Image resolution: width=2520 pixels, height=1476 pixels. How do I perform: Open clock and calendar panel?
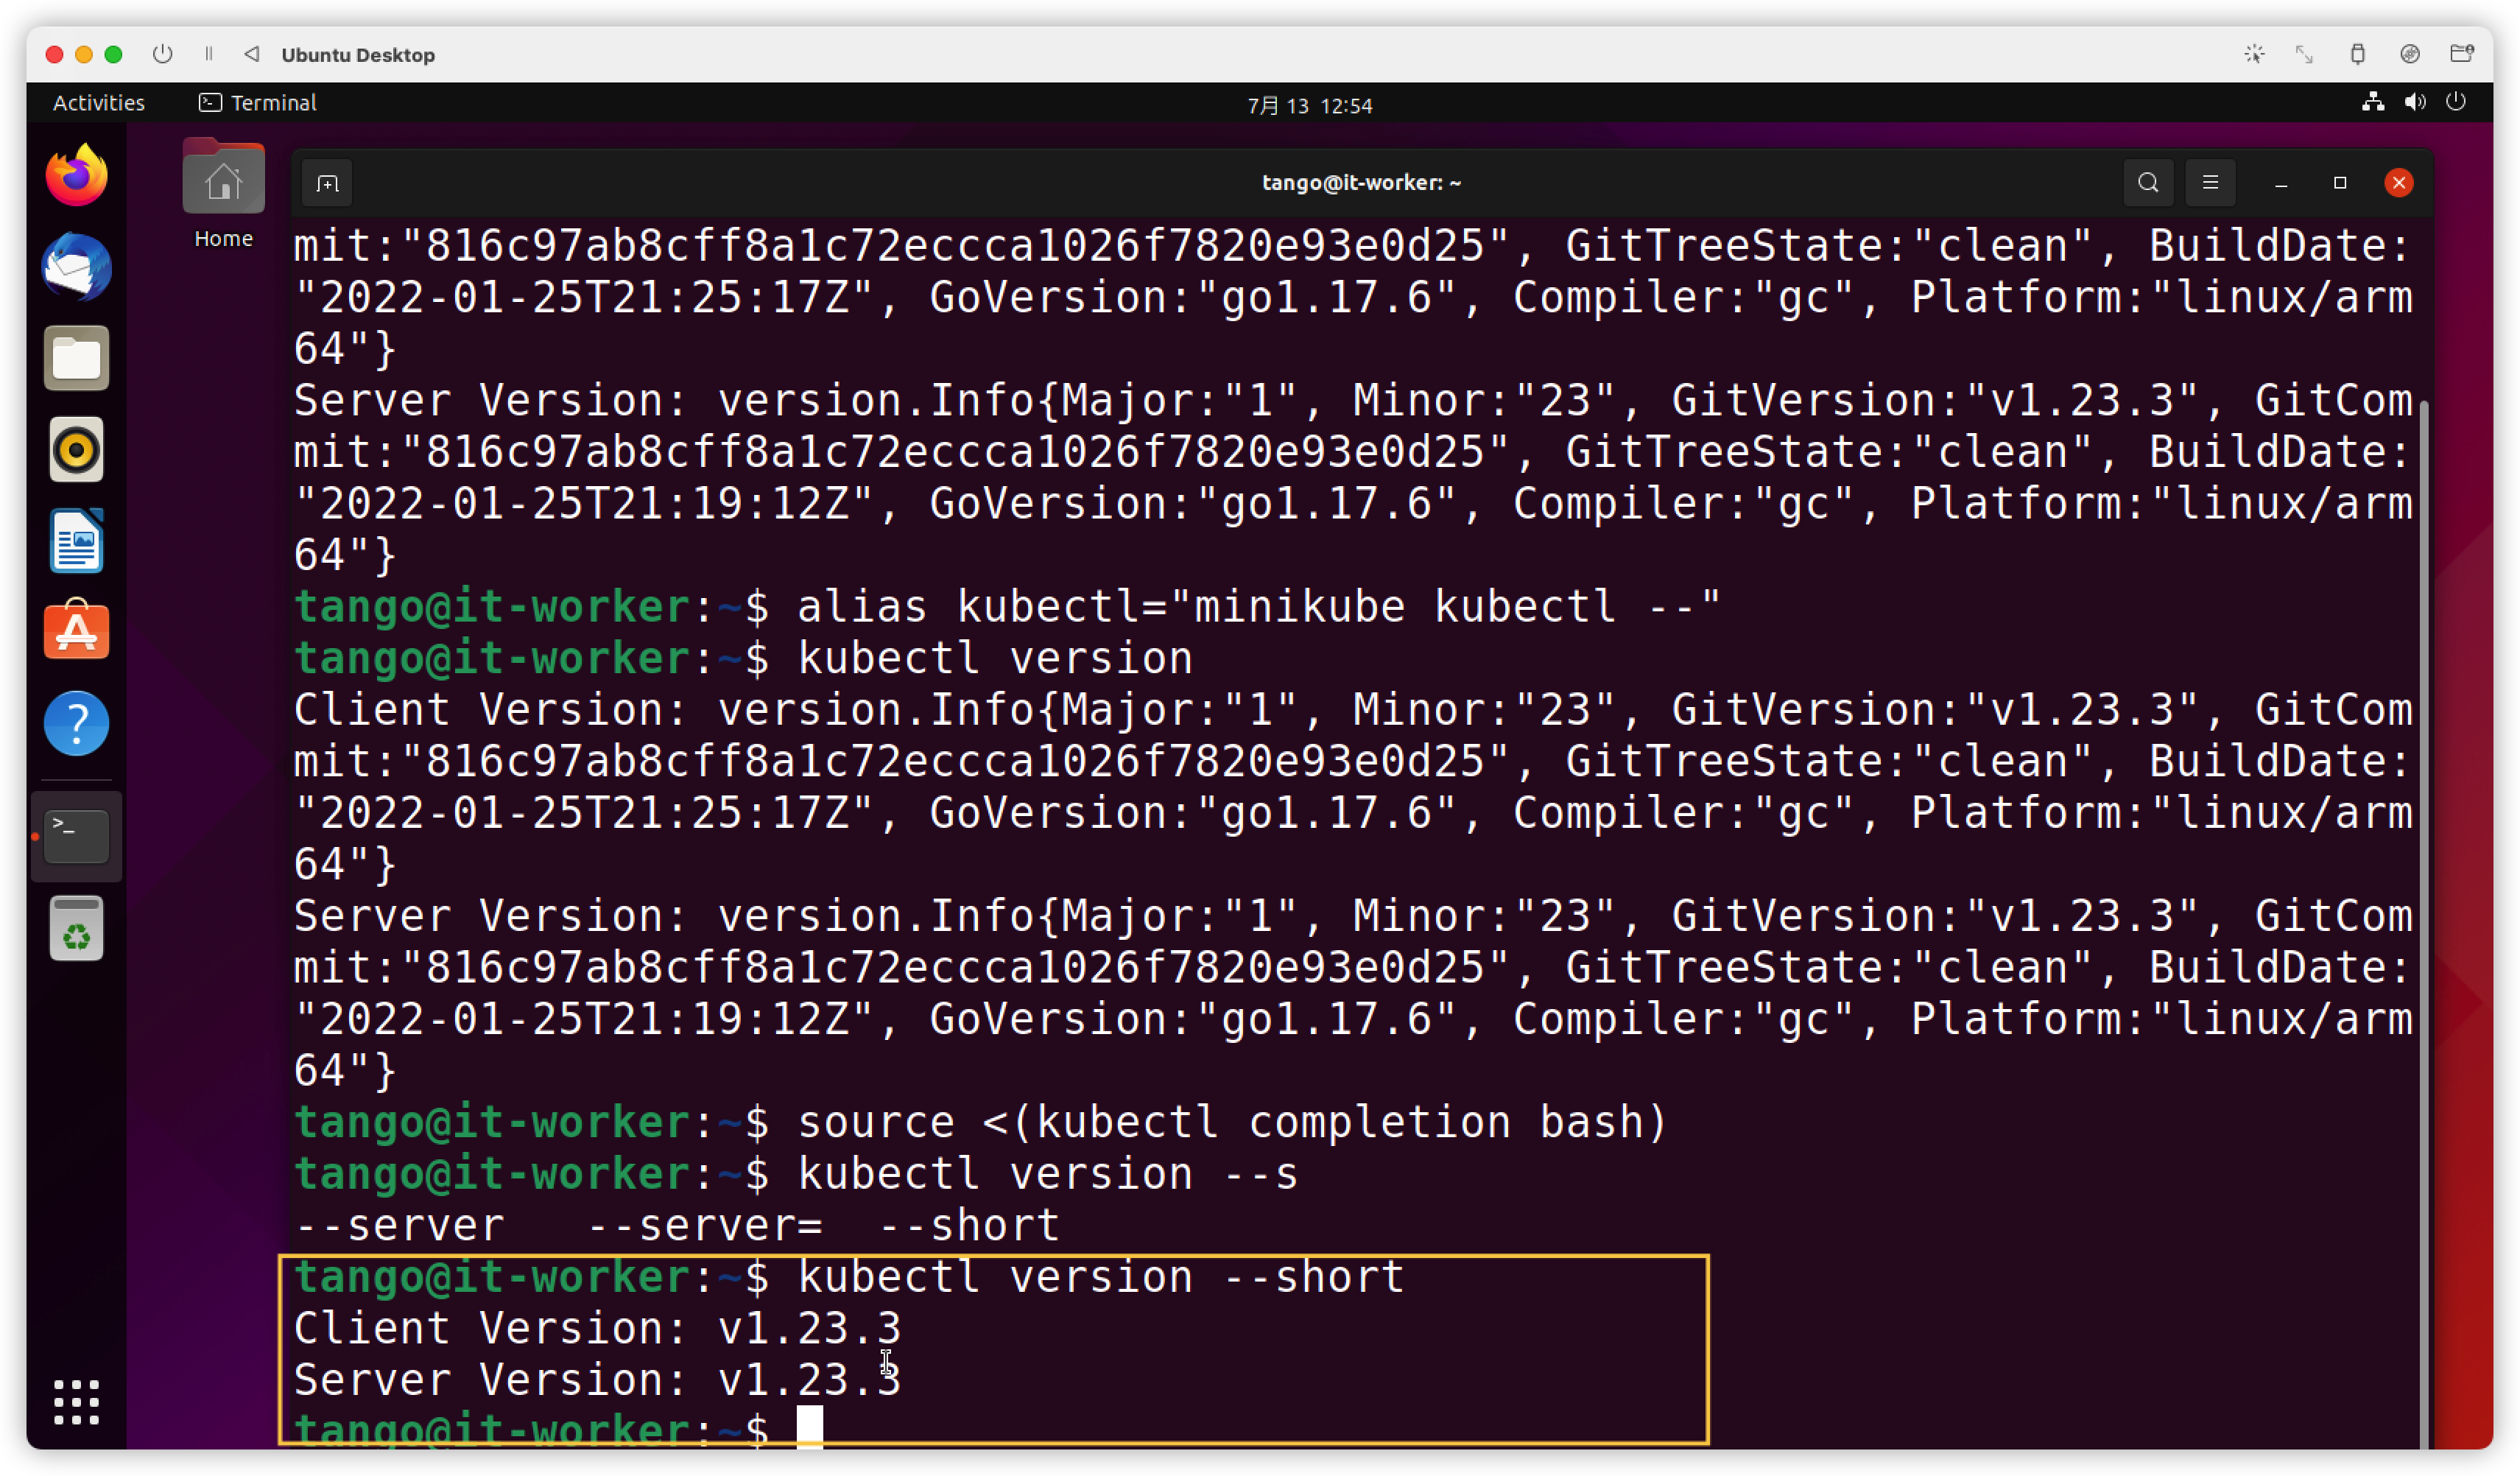point(1309,105)
